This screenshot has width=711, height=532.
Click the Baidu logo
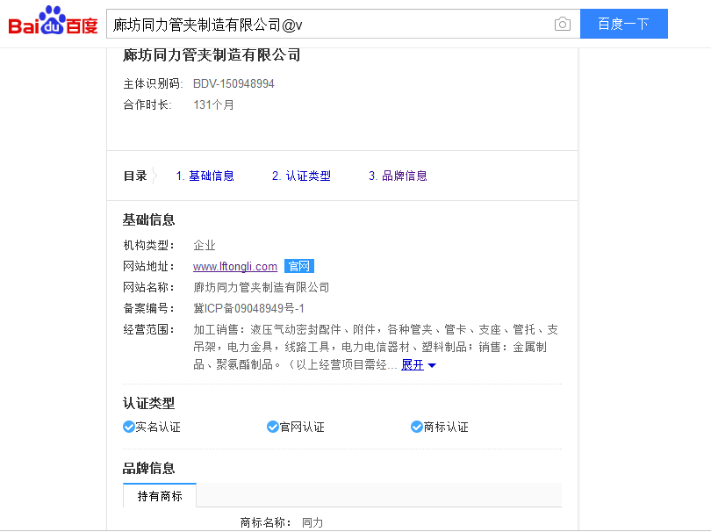[53, 22]
